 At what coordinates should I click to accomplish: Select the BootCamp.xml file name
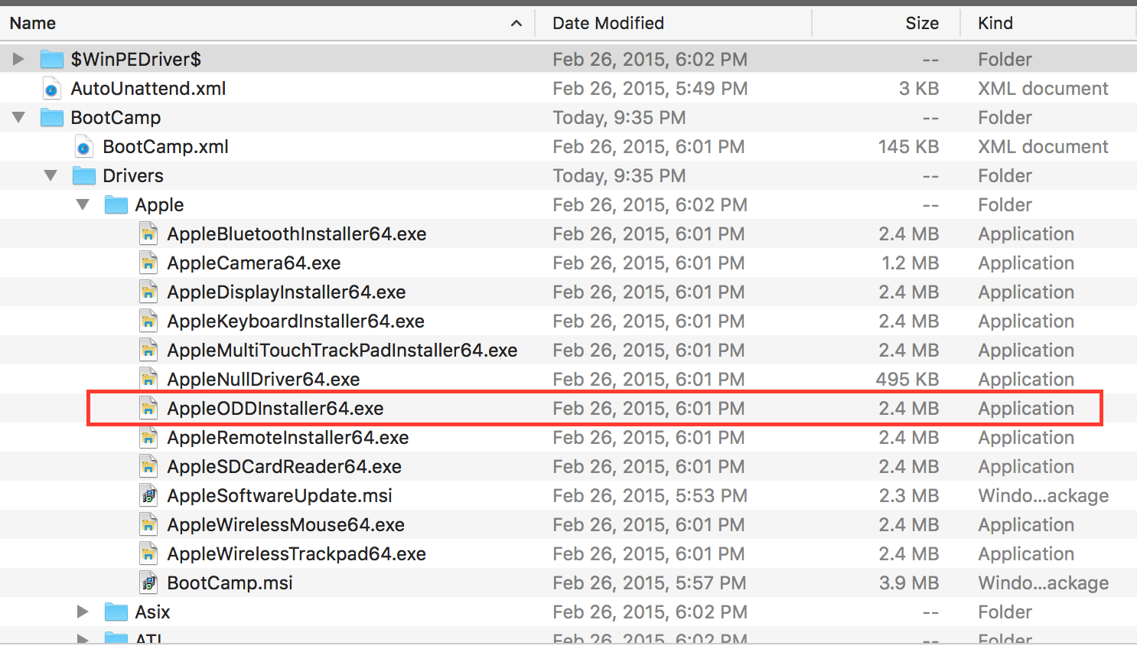point(166,146)
